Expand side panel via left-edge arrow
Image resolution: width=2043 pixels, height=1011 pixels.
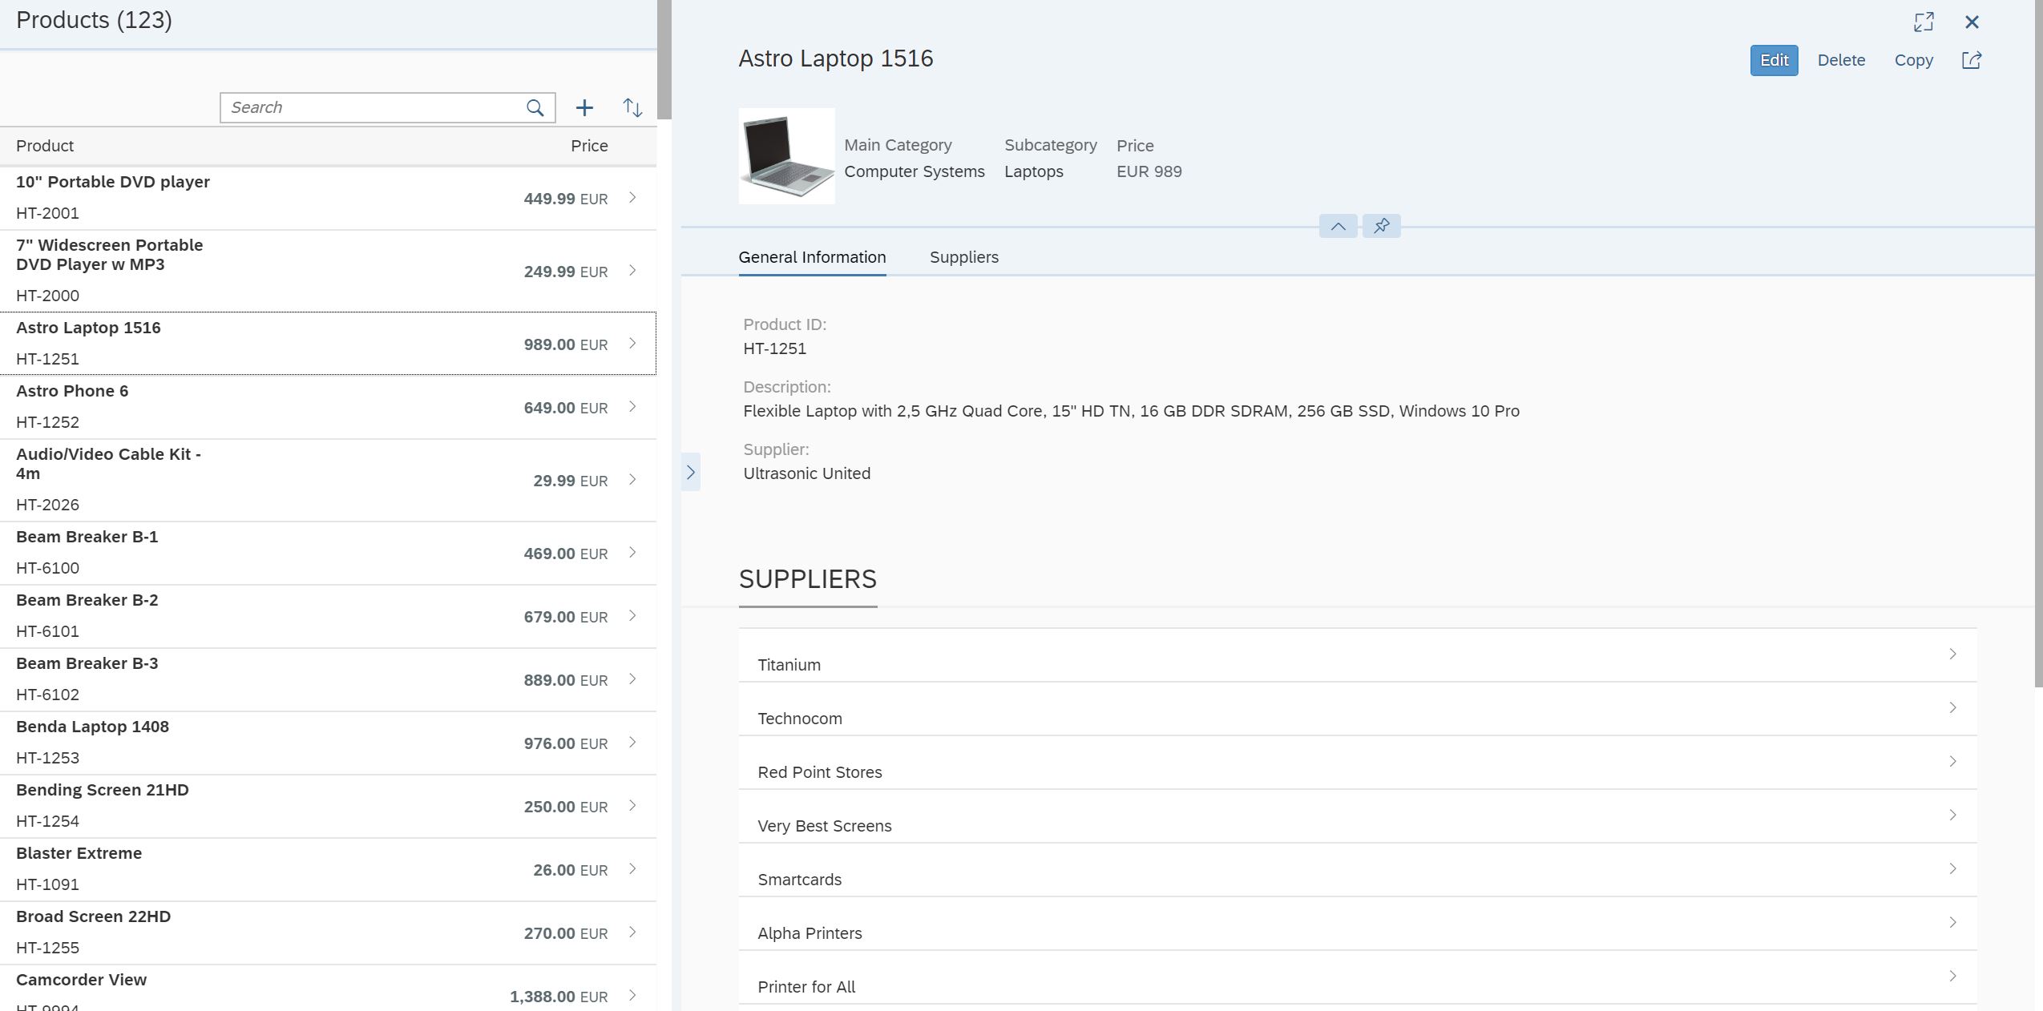pos(690,472)
